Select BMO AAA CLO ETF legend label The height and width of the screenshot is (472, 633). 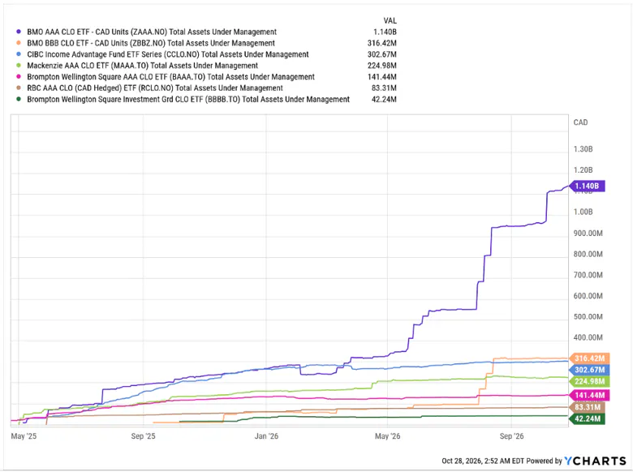coord(152,32)
